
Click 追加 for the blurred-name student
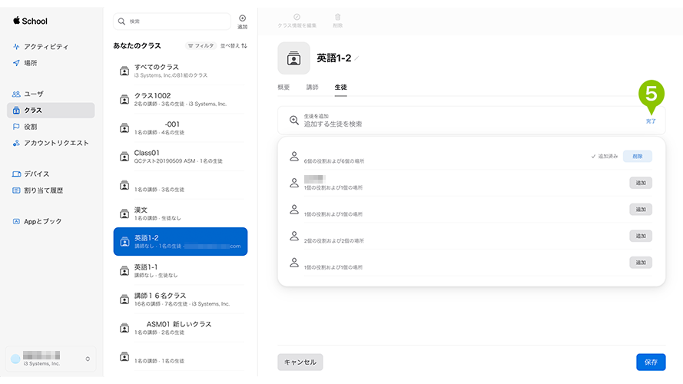pyautogui.click(x=640, y=183)
